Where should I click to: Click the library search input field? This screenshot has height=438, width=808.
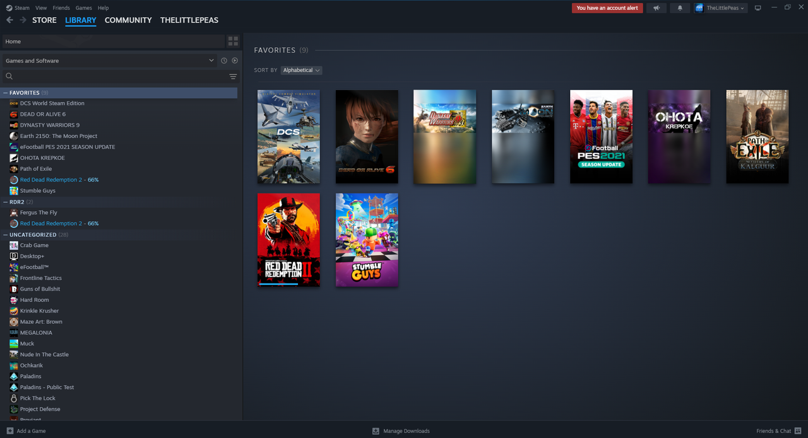[x=120, y=76]
